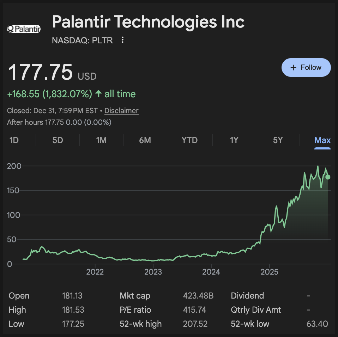The height and width of the screenshot is (337, 338).
Task: Click the Palantir Technologies Inc title
Action: coord(148,22)
